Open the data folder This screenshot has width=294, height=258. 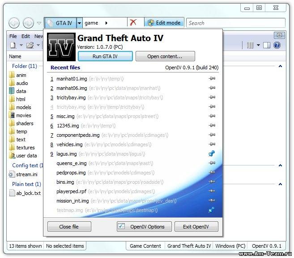17,91
